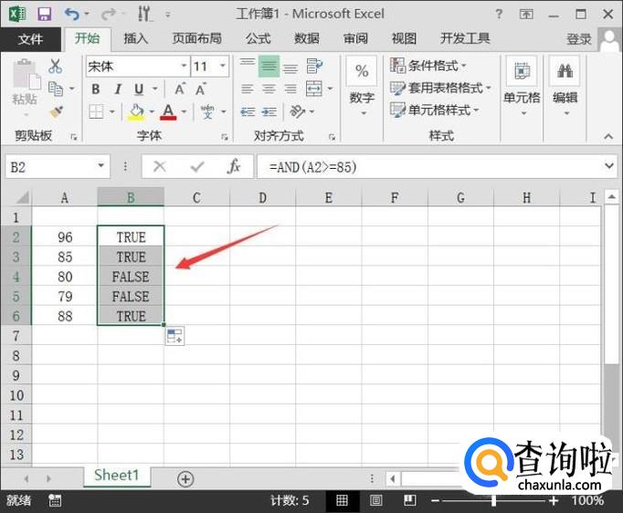
Task: Open the font color dropdown arrow
Action: click(184, 111)
